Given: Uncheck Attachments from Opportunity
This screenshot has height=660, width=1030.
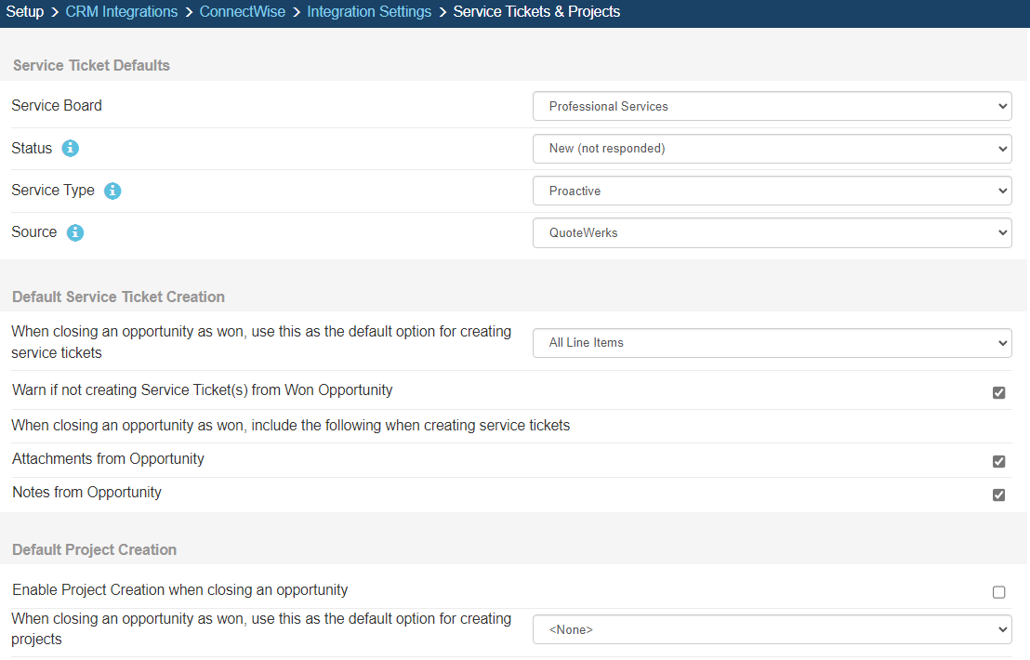Looking at the screenshot, I should pos(998,461).
